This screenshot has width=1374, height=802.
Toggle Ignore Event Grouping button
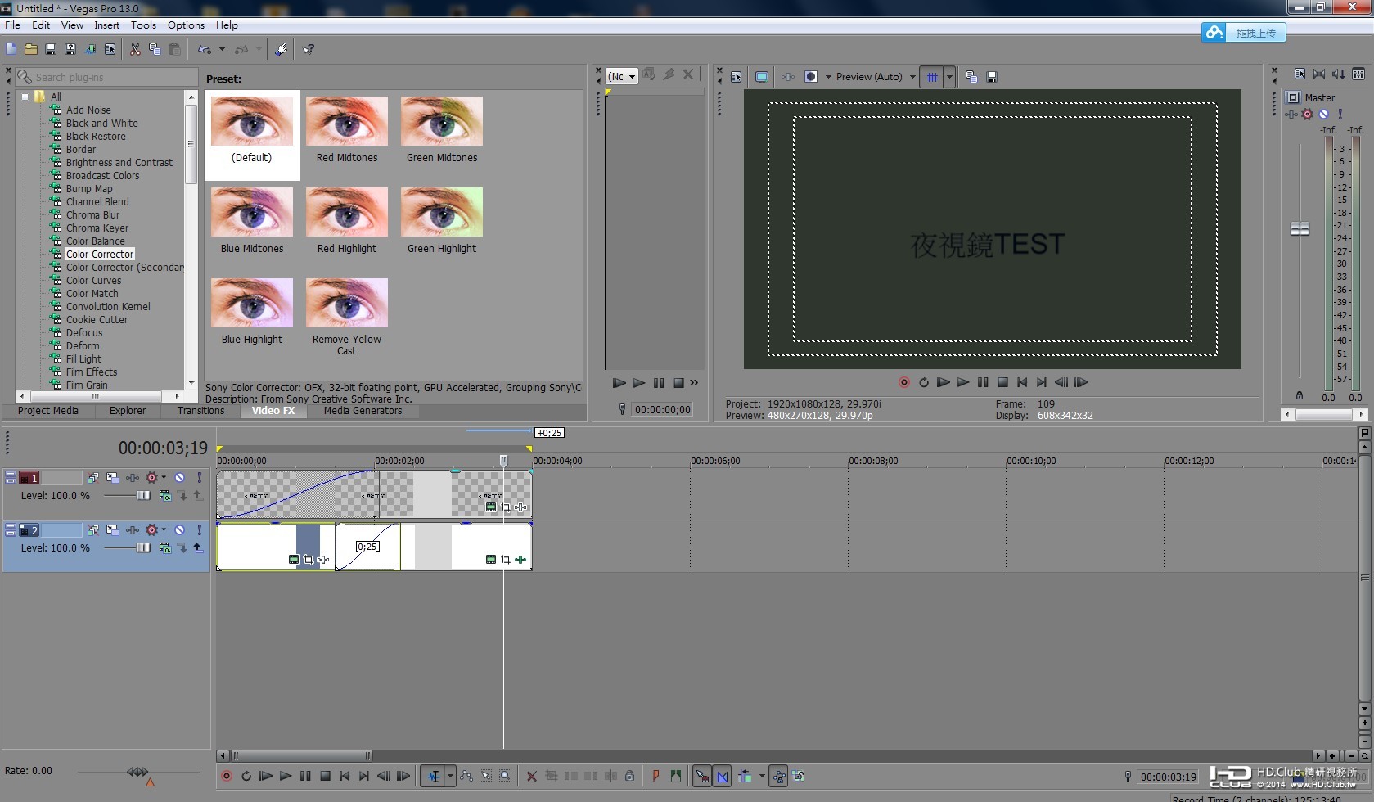pos(799,776)
